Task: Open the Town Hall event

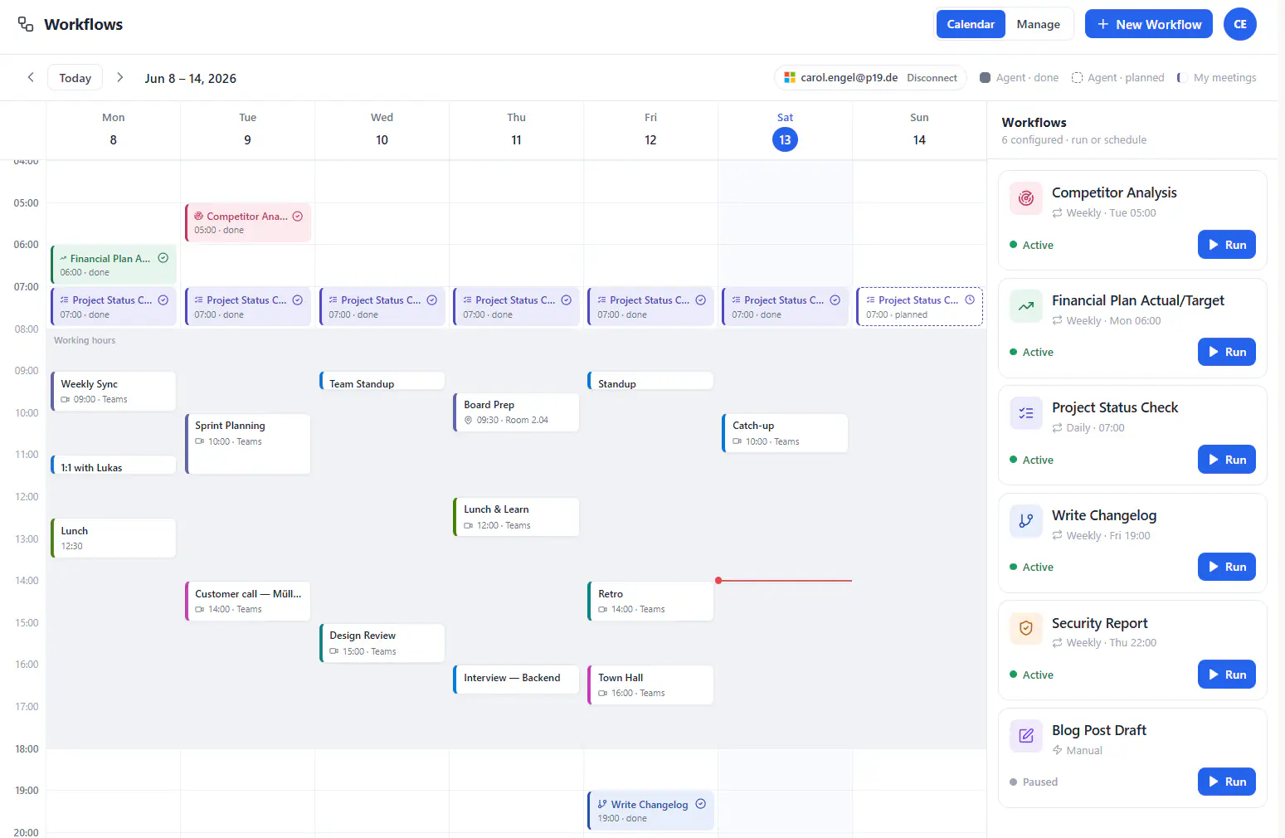Action: point(651,685)
